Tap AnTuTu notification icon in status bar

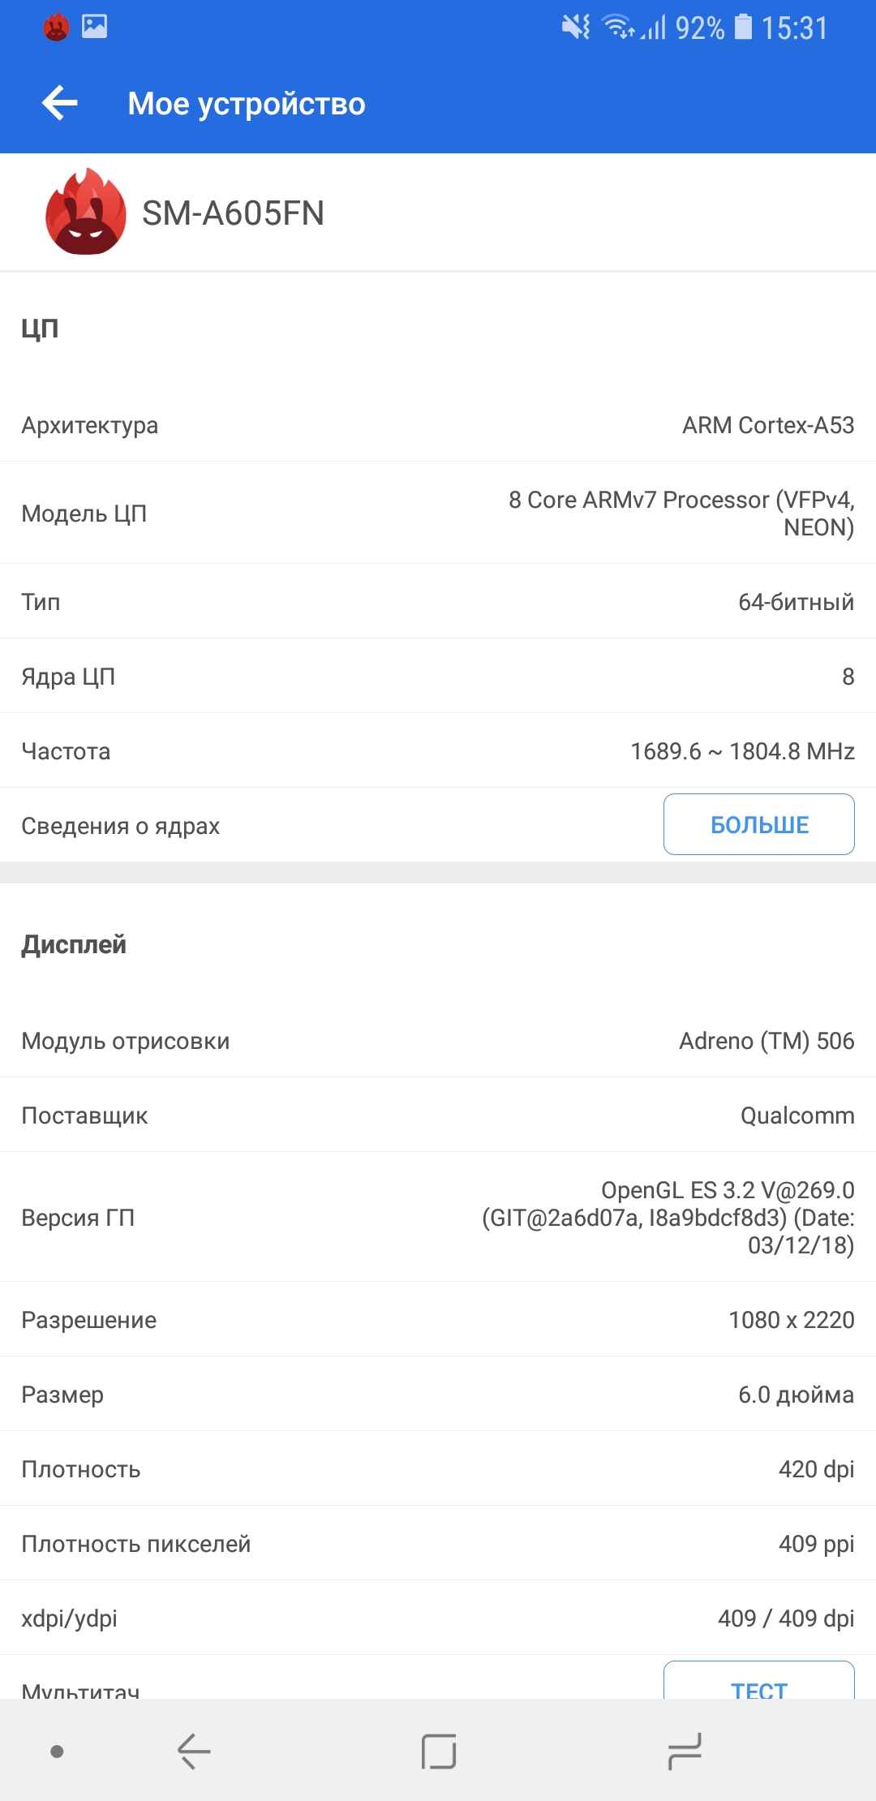pos(56,28)
